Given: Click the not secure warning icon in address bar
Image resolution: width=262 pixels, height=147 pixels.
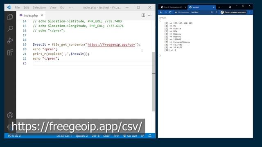Looking at the screenshot, I should 176,12.
